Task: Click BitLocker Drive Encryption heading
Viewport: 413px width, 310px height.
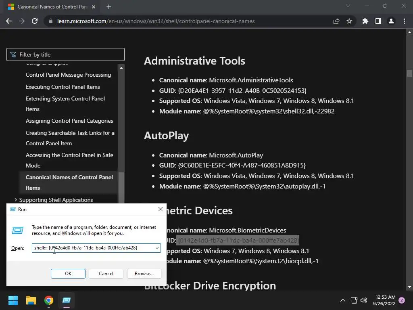Action: 210,286
